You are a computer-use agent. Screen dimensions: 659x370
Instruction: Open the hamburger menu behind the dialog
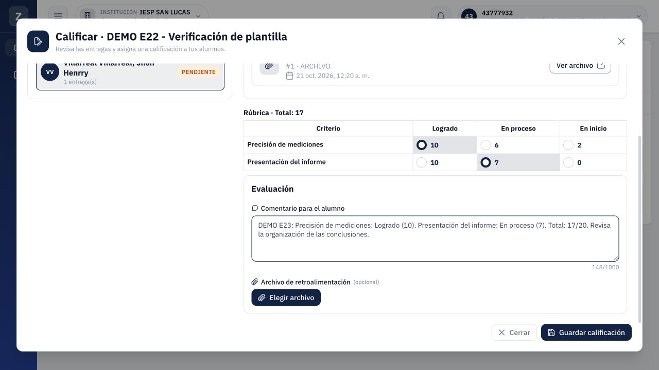(58, 16)
